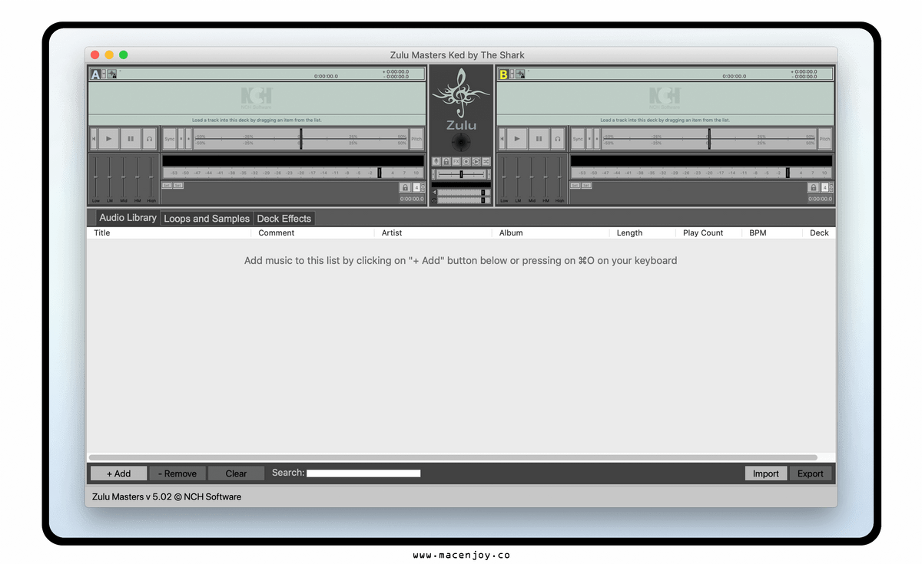Click the library horizontal scrollbar
This screenshot has width=922, height=564.
[453, 457]
